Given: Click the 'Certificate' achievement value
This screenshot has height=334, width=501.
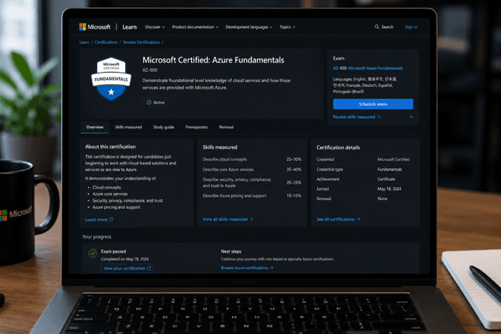Looking at the screenshot, I should coord(386,179).
